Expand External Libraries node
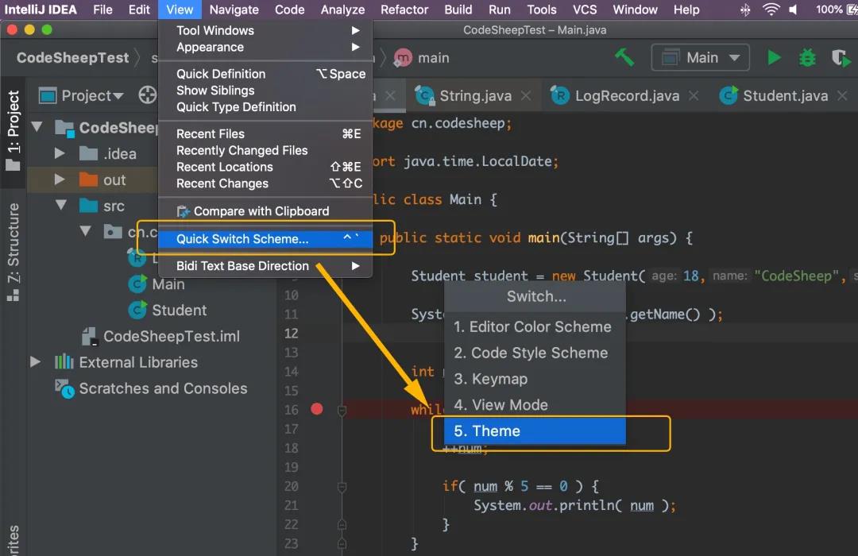This screenshot has width=858, height=556. (35, 361)
